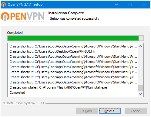Click the green installation progress bar

[x=75, y=38]
